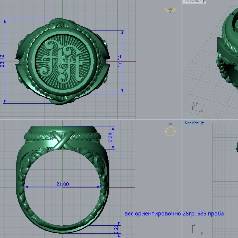
Task: Click the axis indicator in Perspective viewport
Action: [x=197, y=107]
